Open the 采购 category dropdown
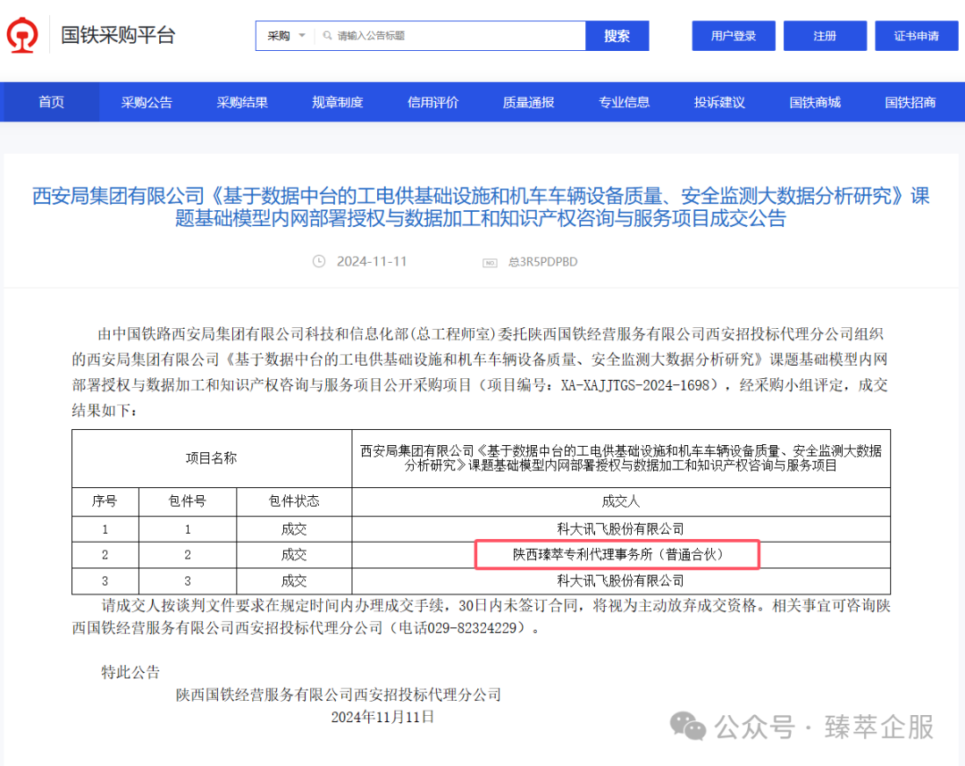 click(285, 35)
